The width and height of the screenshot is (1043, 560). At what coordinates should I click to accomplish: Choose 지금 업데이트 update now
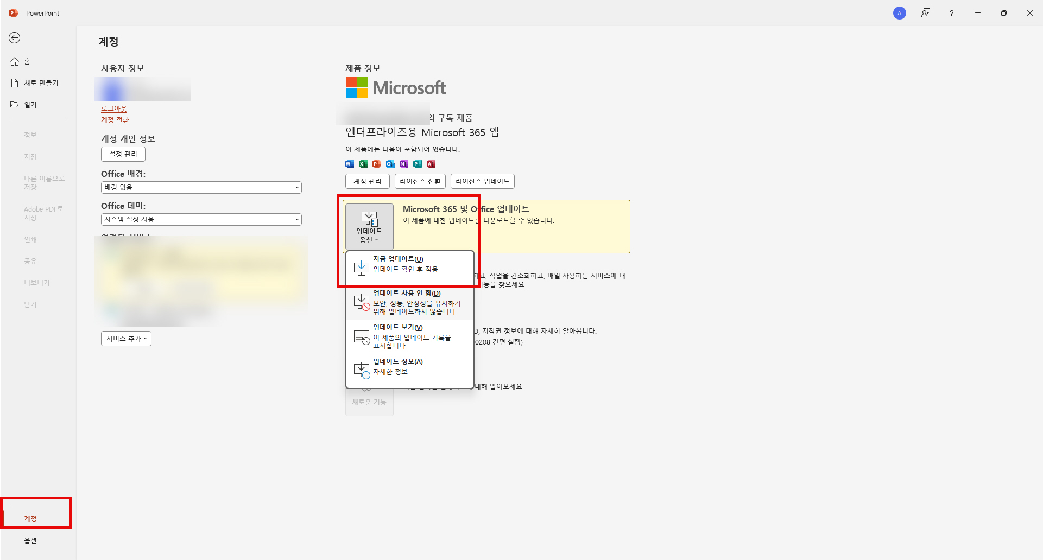410,268
